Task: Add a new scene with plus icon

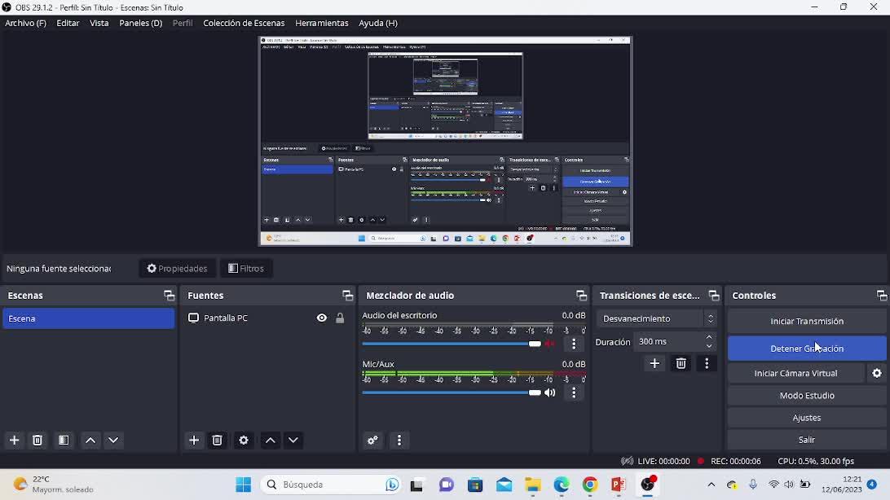Action: [14, 440]
